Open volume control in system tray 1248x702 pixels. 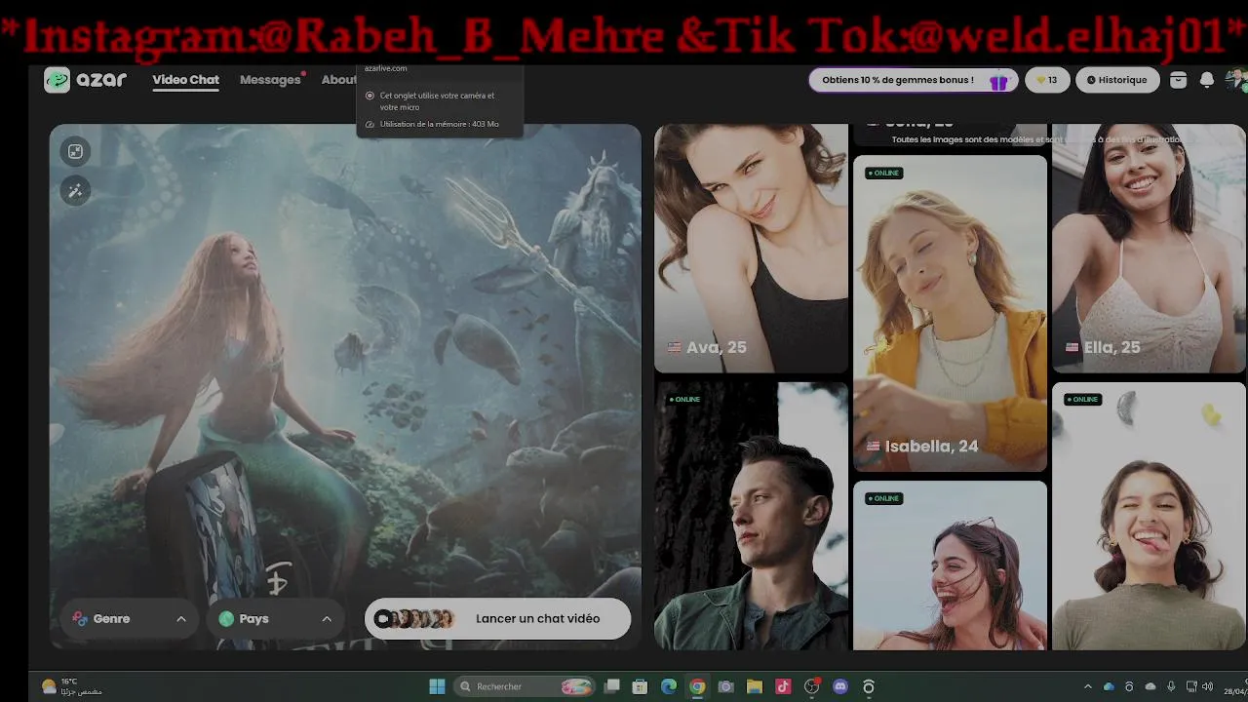pos(1209,686)
